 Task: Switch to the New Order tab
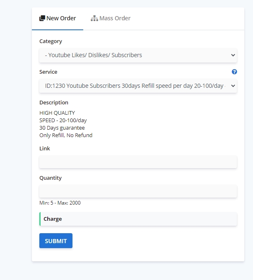(58, 18)
